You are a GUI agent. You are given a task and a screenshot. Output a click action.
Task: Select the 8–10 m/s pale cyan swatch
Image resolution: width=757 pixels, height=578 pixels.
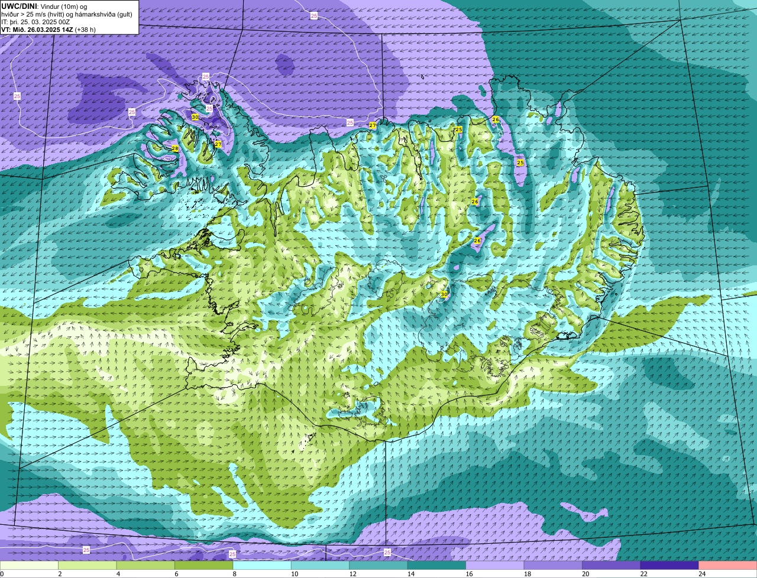point(262,566)
